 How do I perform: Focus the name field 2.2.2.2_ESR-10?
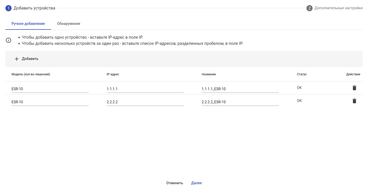[240, 102]
